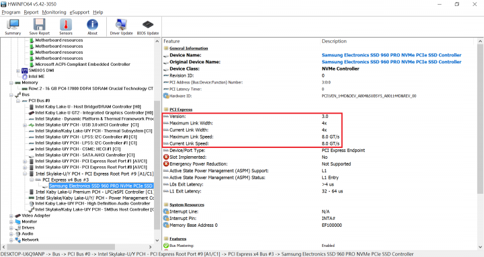
Task: Expand the USB 3.0 xHCI Controller node
Action: click(25, 125)
